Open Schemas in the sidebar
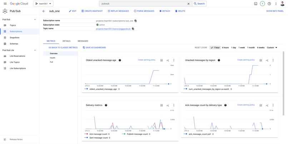The width and height of the screenshot is (288, 144). 20,44
